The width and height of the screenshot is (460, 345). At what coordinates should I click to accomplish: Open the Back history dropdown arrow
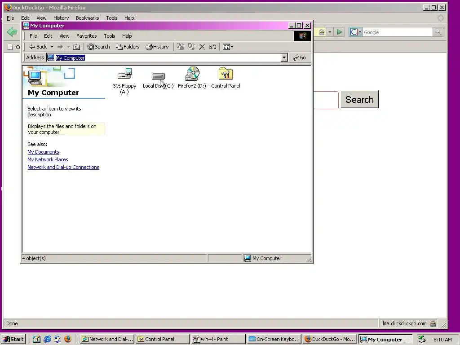pyautogui.click(x=52, y=47)
